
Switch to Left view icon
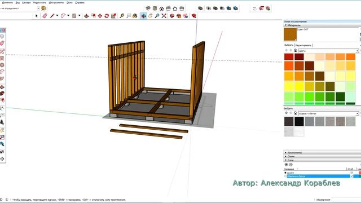pos(182,8)
